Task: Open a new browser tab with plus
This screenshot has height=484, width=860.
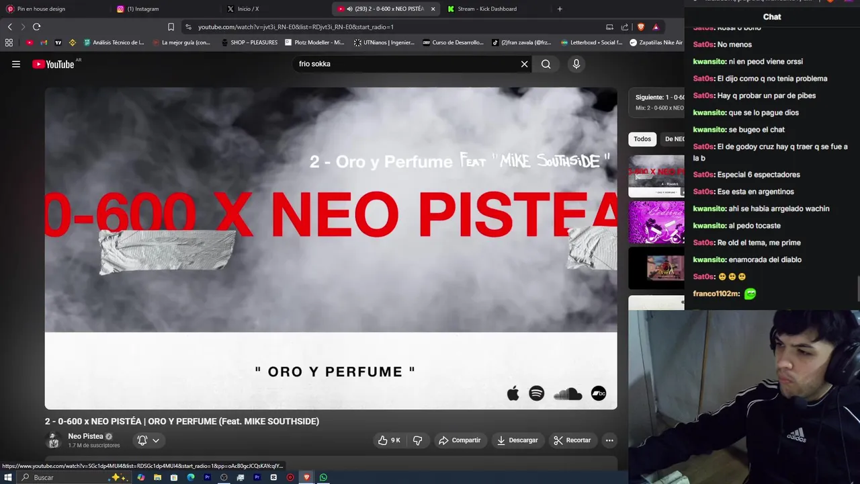Action: [x=560, y=9]
